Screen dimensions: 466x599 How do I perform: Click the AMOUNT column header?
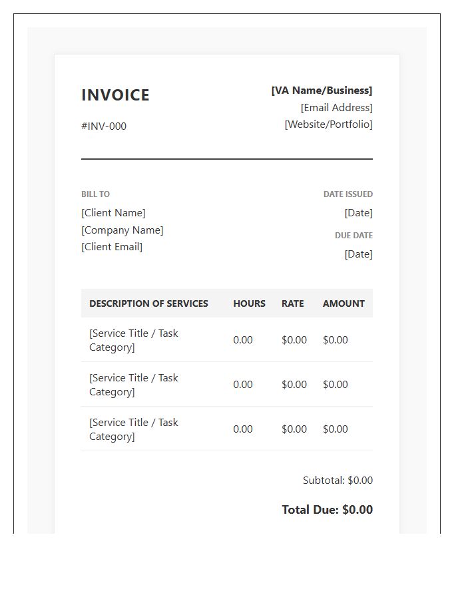344,303
